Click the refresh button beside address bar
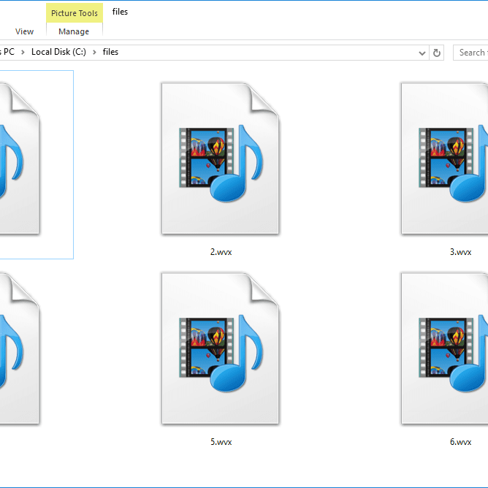488x488 pixels. point(437,53)
